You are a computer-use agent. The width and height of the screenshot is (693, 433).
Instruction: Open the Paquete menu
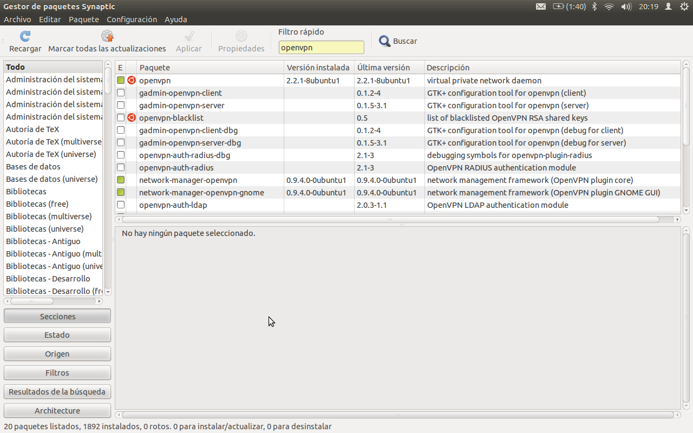coord(84,19)
